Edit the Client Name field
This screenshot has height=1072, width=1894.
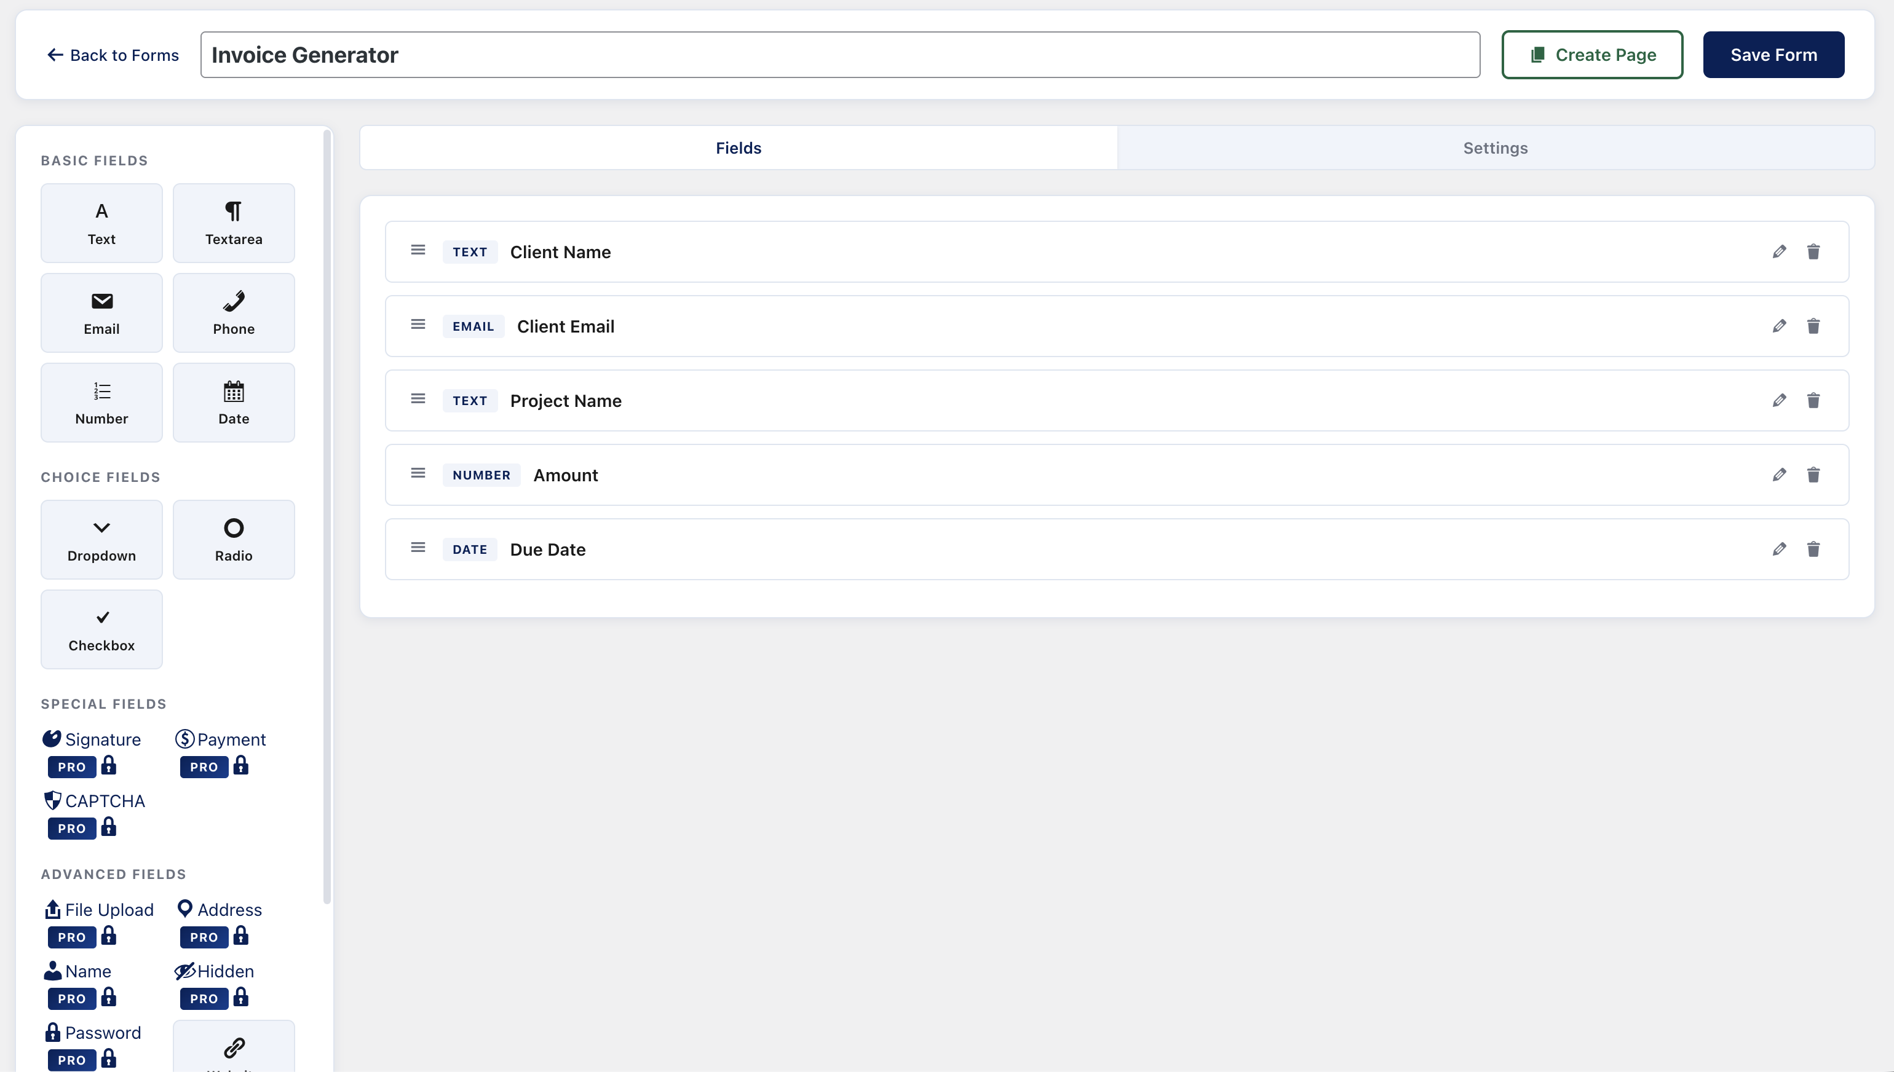[1780, 251]
